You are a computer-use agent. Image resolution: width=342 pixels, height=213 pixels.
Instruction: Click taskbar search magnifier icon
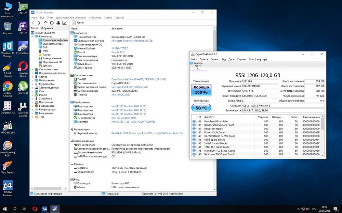15,209
